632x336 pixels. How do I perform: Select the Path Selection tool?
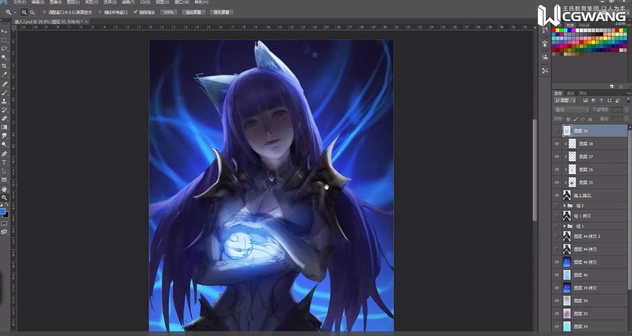tap(4, 171)
